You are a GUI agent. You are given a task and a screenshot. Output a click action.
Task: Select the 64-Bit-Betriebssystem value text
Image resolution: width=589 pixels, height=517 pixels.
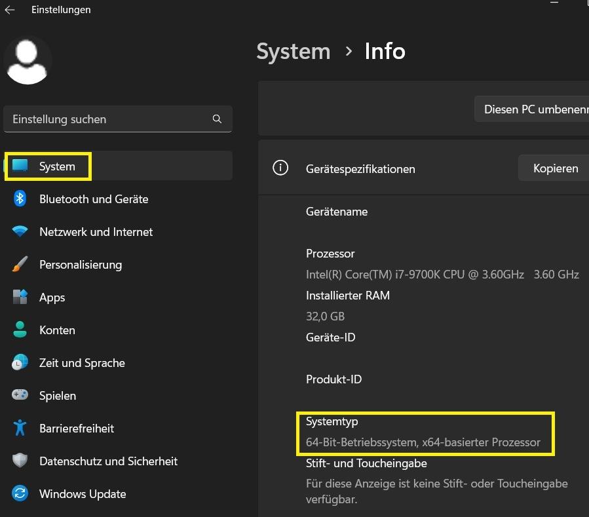pyautogui.click(x=423, y=442)
